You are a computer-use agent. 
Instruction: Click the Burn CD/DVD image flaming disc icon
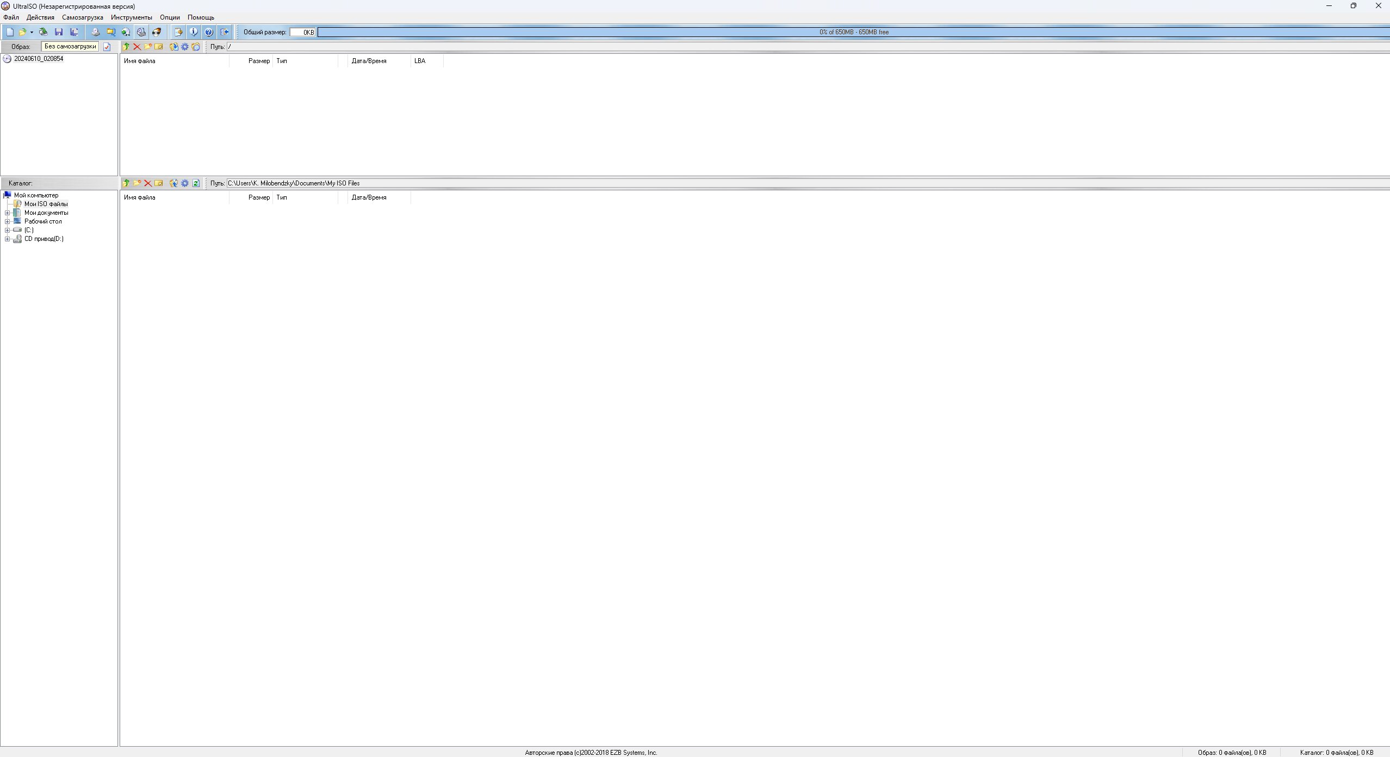point(157,32)
